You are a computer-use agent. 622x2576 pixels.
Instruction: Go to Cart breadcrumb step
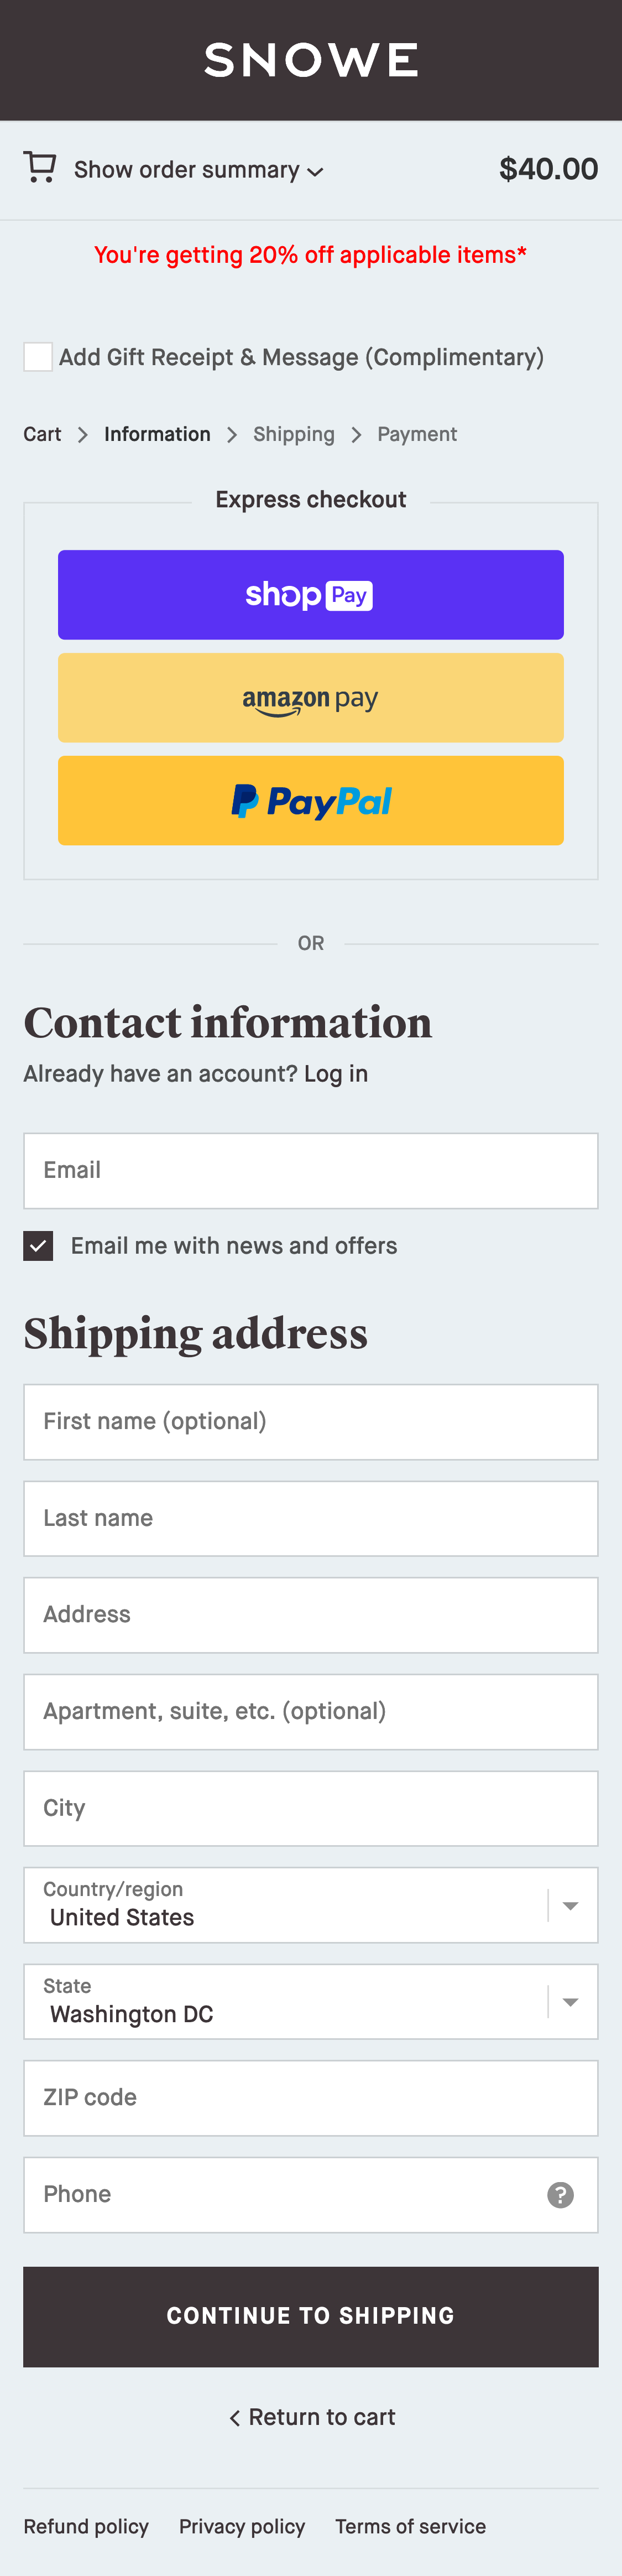click(42, 434)
